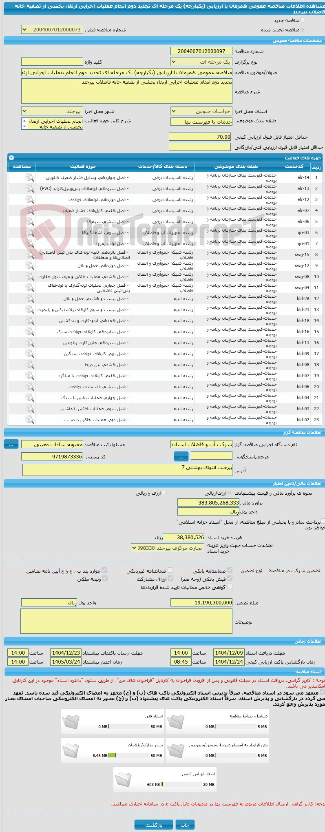Open the تجارت مرکزی بیرجند account dropdown
This screenshot has height=832, width=325.
pos(168,548)
